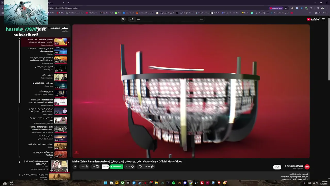Screen dimensions: 330x186
Task: Open the ChatGPT bookmark
Action: [215, 13]
